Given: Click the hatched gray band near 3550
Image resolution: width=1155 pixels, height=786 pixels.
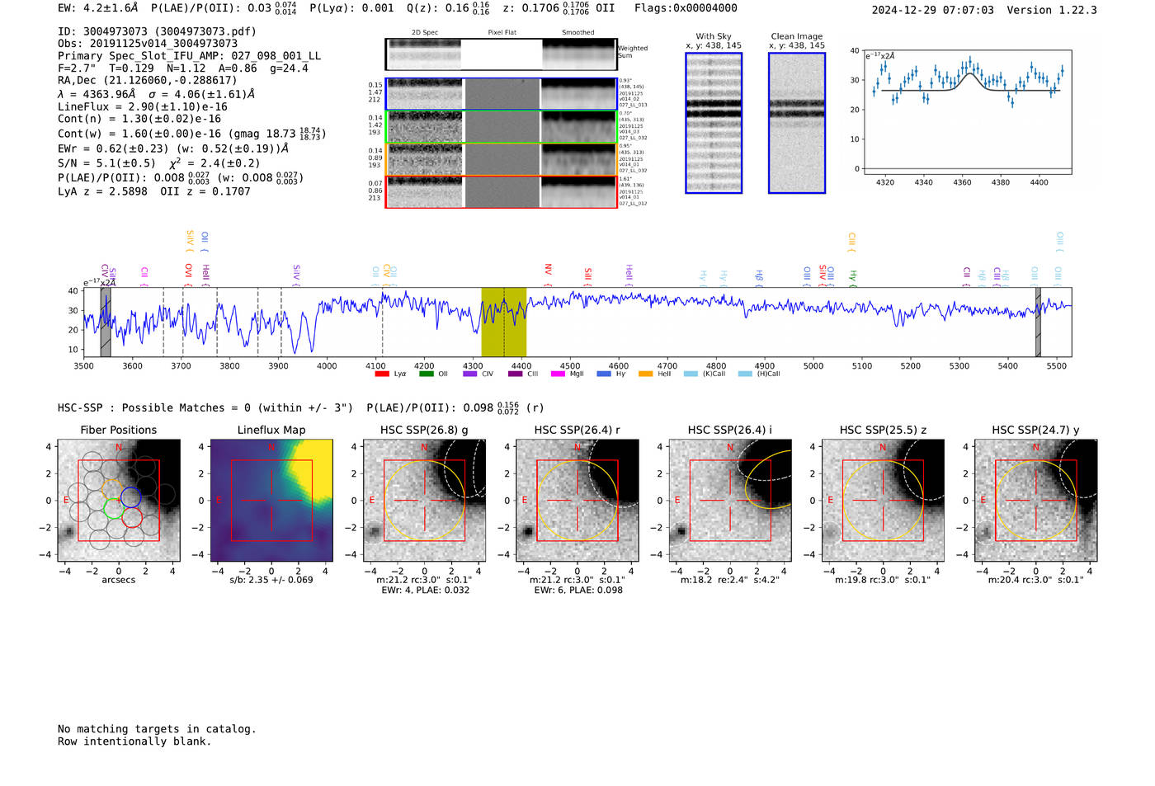Looking at the screenshot, I should click(106, 322).
